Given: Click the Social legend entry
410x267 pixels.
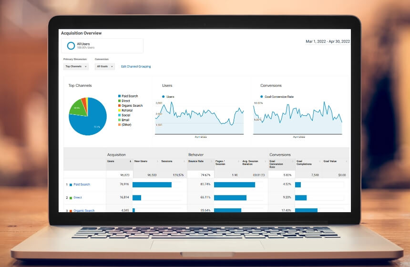Looking at the screenshot, I should 124,115.
